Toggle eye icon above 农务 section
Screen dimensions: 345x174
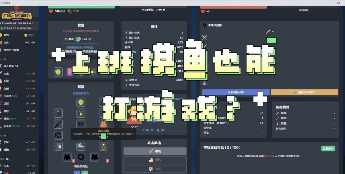coord(5,136)
